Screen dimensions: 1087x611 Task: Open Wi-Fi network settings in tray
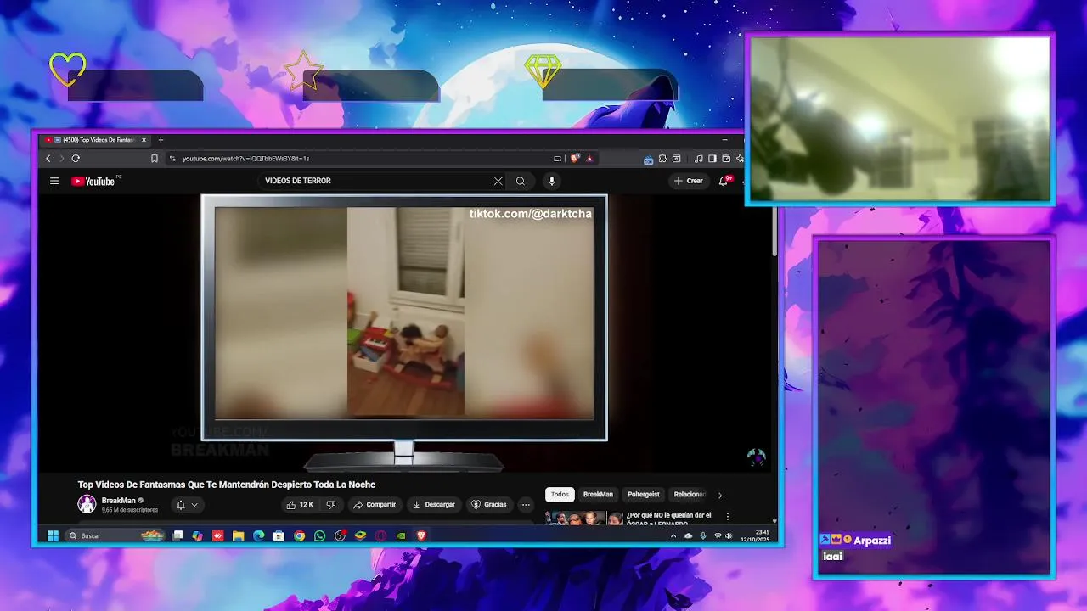(x=718, y=535)
